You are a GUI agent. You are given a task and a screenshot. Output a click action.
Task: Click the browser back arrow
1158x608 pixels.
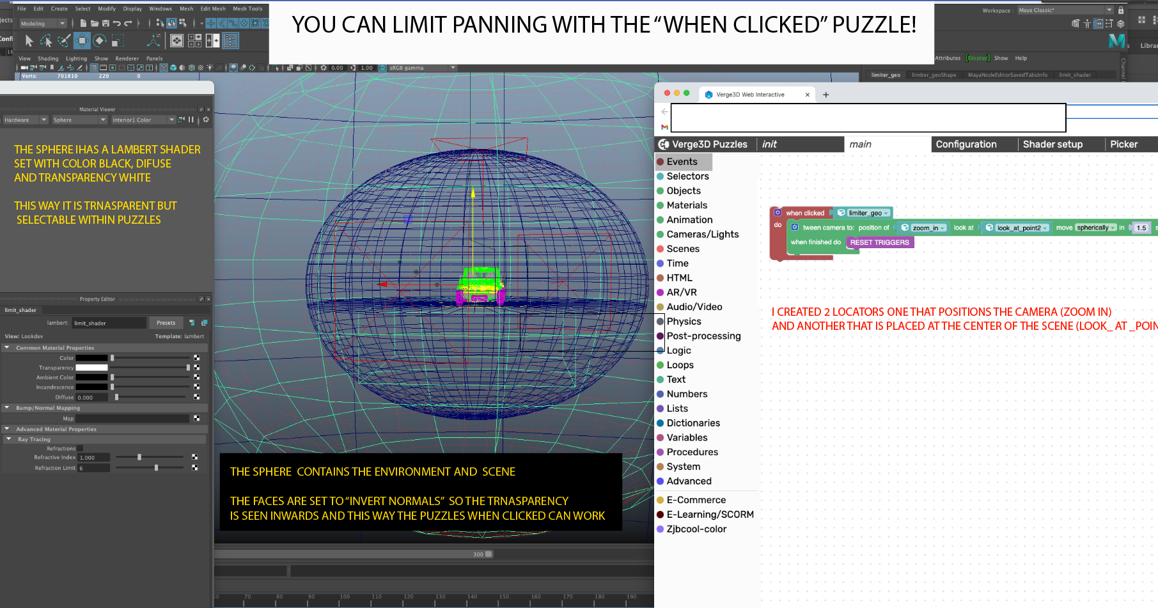pos(664,111)
